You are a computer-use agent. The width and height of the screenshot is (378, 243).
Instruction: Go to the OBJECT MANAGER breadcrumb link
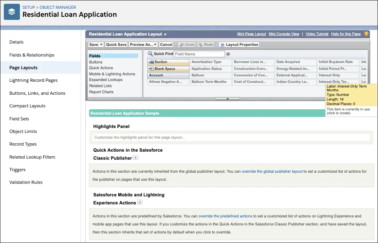tap(58, 7)
